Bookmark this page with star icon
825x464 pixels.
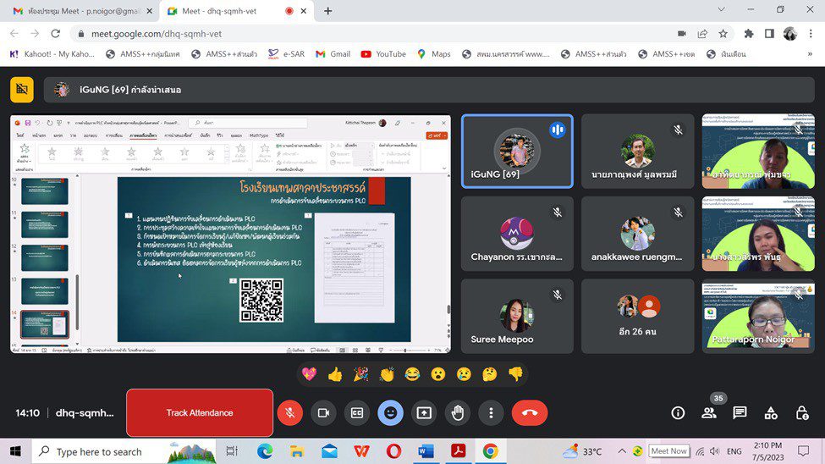click(x=723, y=34)
